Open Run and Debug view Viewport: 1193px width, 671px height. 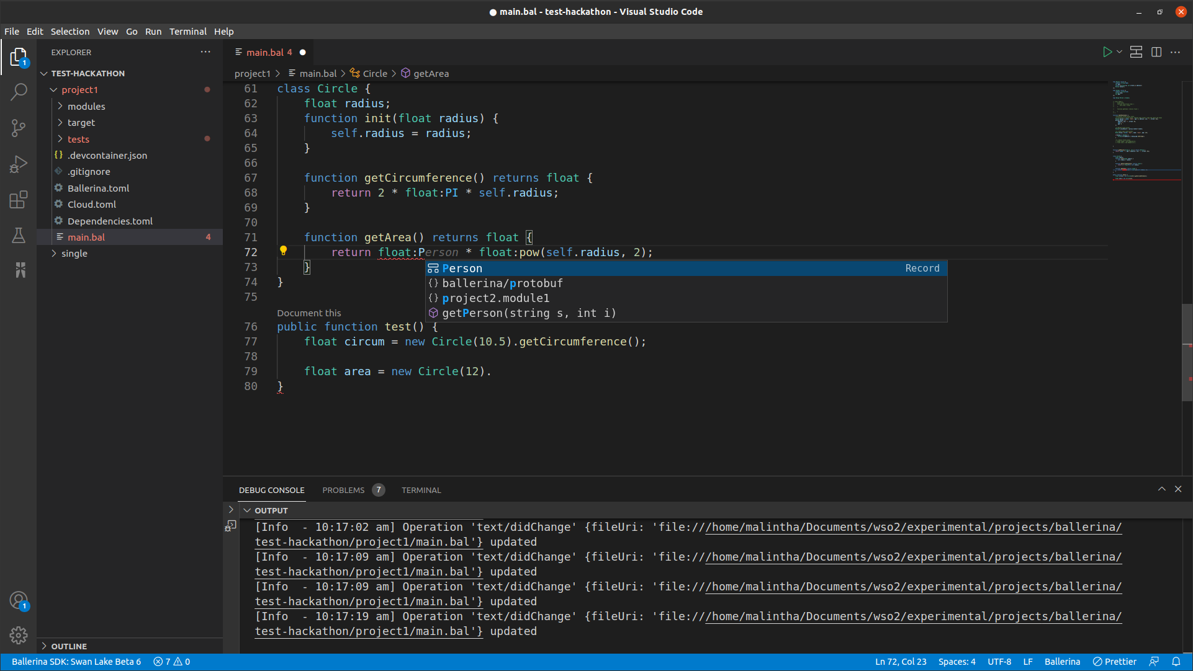(19, 164)
